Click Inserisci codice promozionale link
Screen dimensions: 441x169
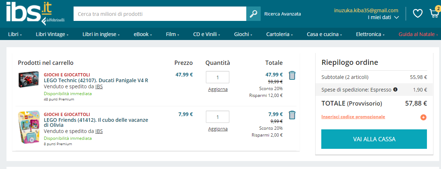[353, 117]
